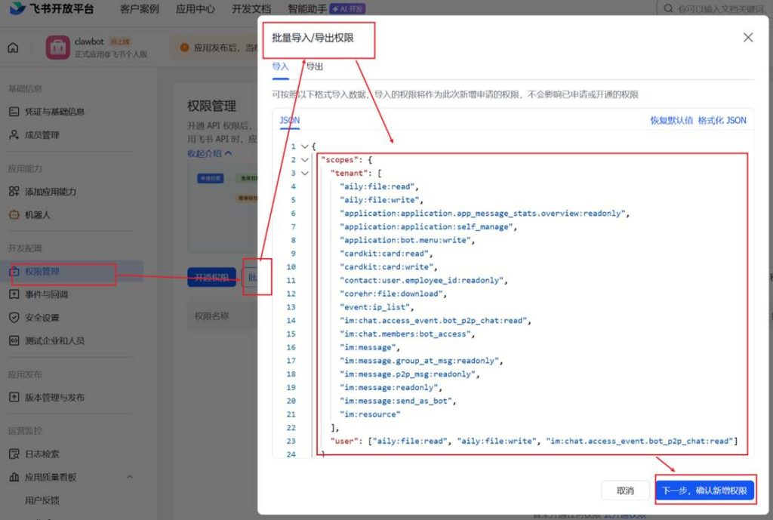Open 事件与回调 settings

pyautogui.click(x=46, y=294)
